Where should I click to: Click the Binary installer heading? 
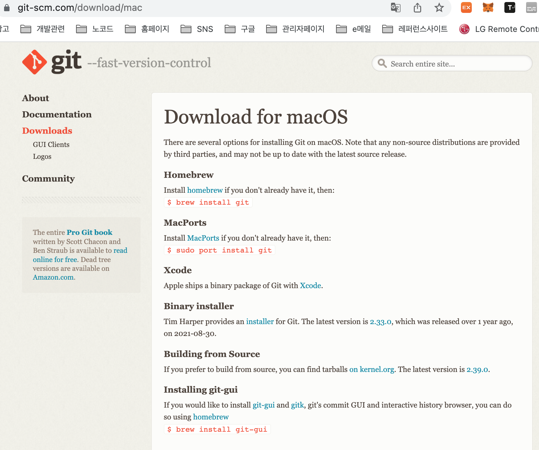point(199,306)
